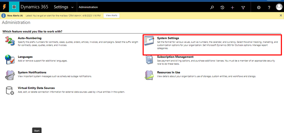284x133 pixels.
Task: Open the app launcher waffle icon
Action: (x=14, y=7)
